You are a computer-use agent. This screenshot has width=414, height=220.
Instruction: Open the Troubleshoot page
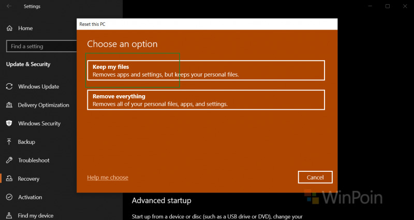[x=34, y=160]
